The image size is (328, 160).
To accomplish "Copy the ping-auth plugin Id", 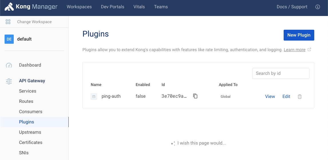I will 195,96.
